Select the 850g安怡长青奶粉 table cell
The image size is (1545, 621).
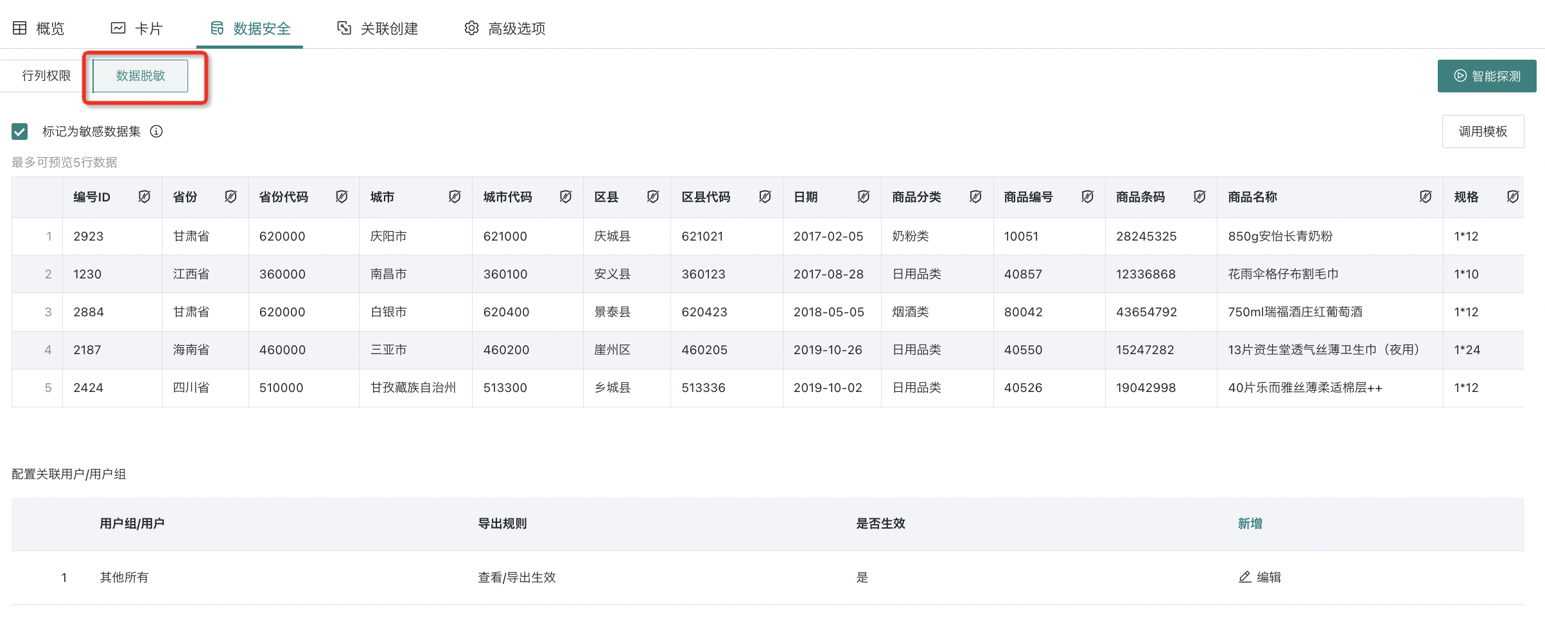(1280, 236)
